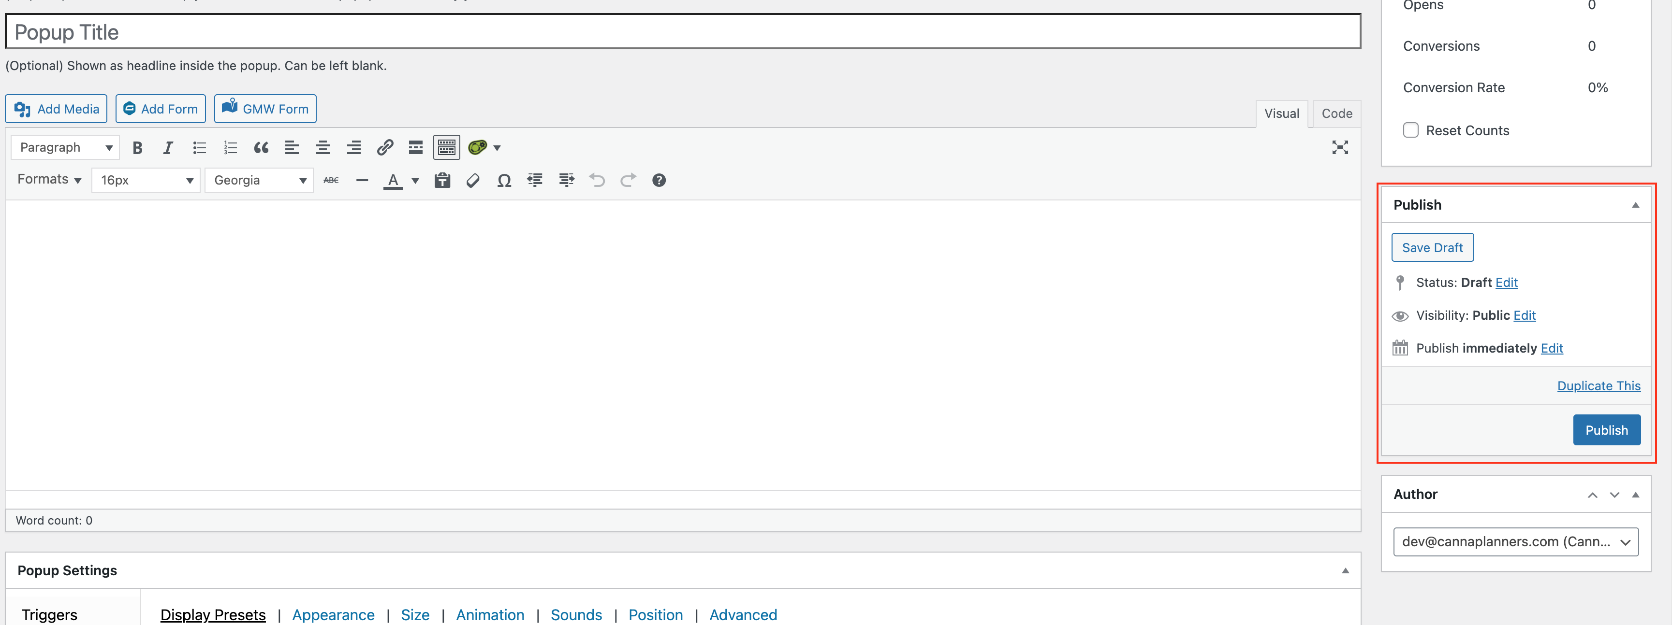Open the Appearance settings tab
Image resolution: width=1672 pixels, height=625 pixels.
click(x=333, y=615)
